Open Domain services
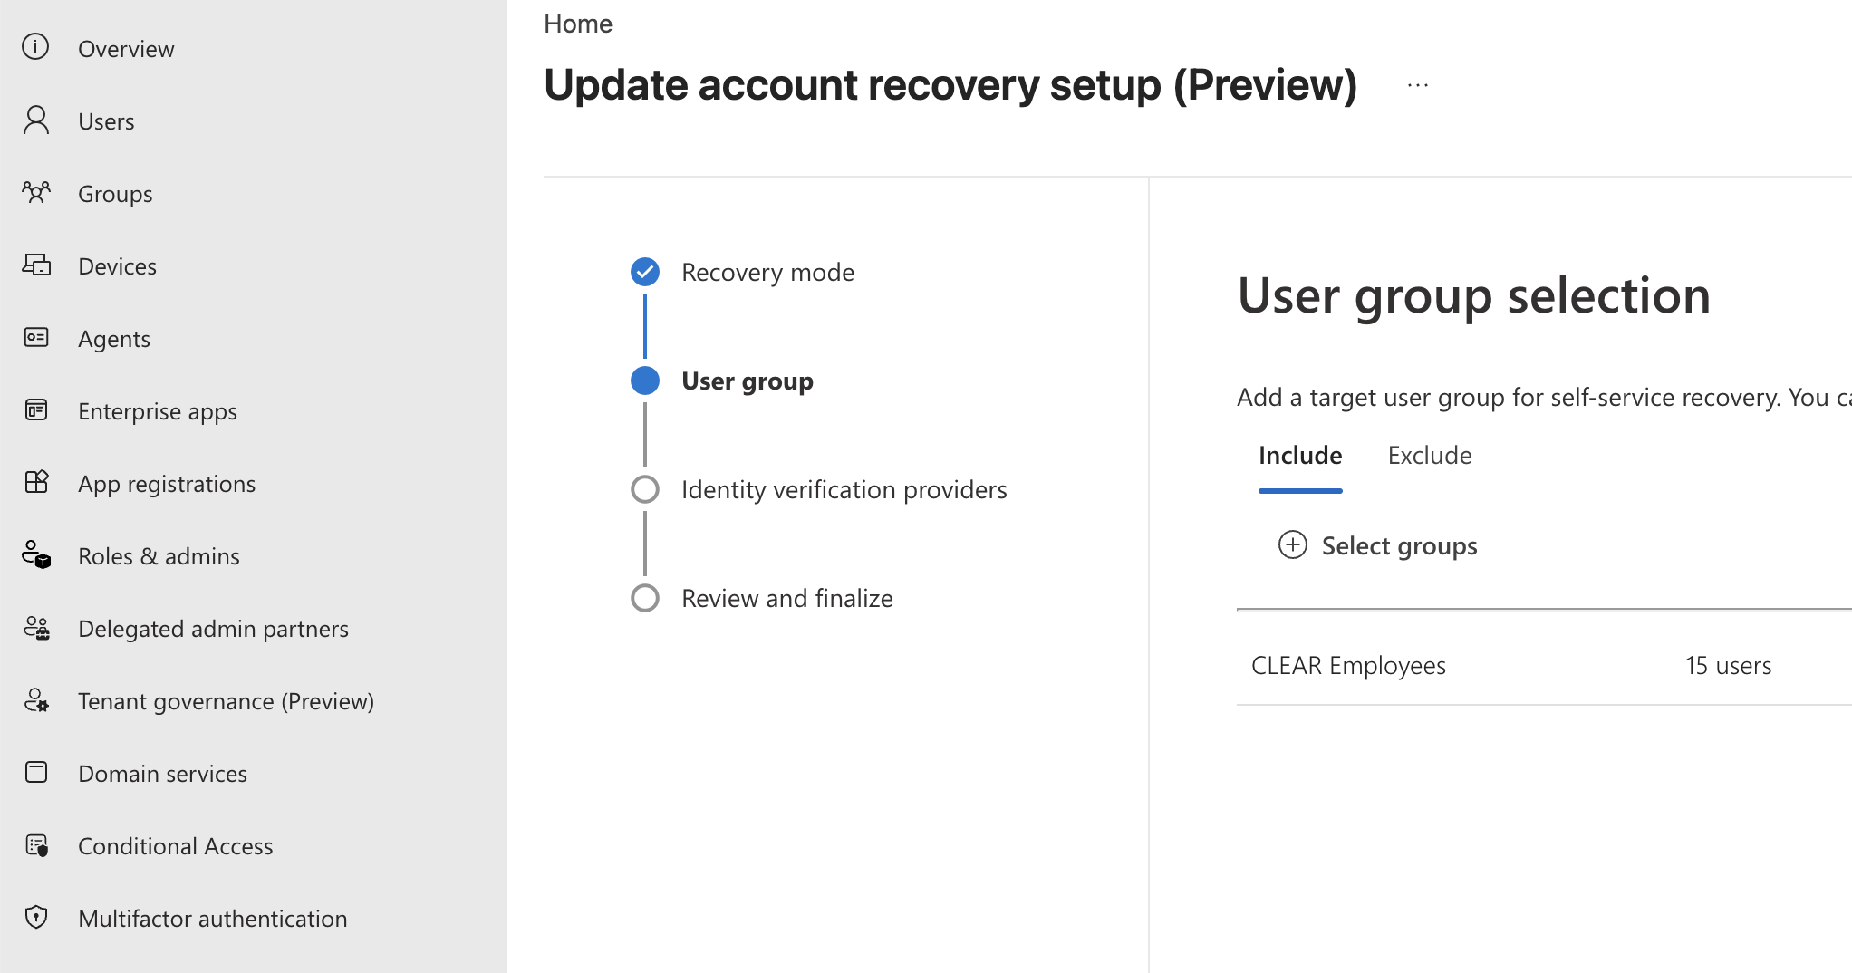This screenshot has width=1852, height=973. click(162, 774)
